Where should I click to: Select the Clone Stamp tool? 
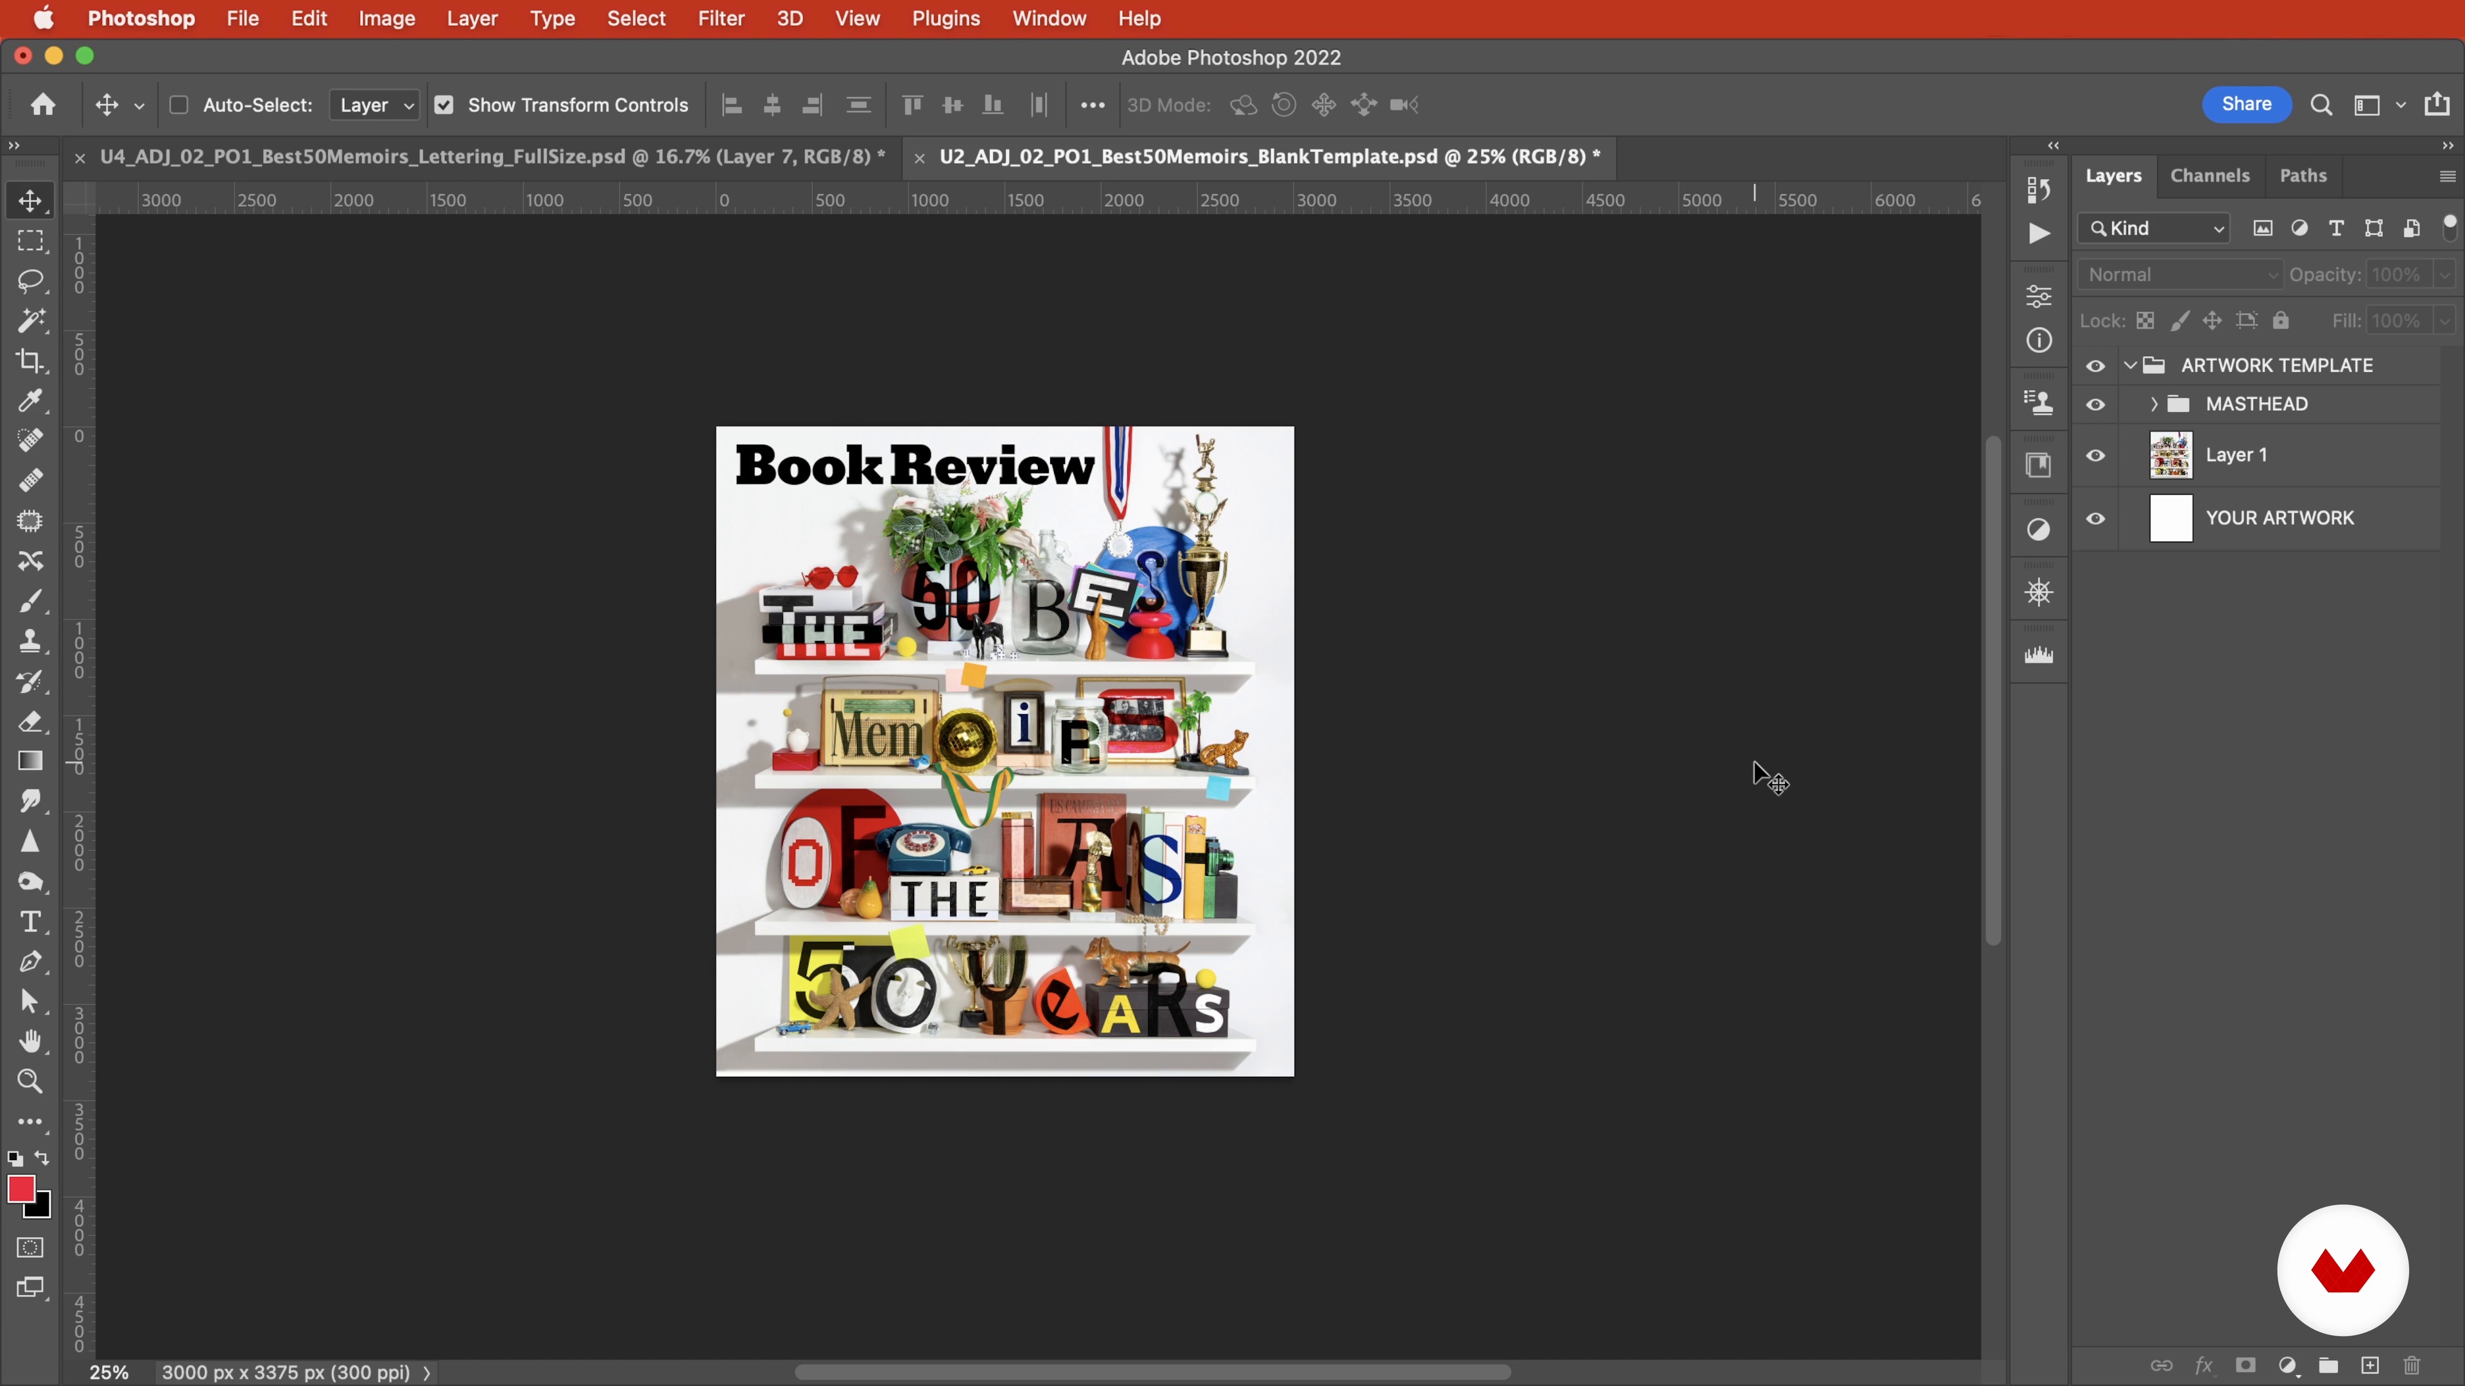click(x=30, y=641)
